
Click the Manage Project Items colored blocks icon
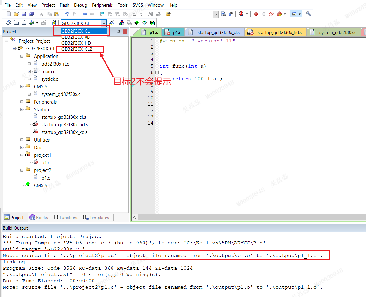pos(122,22)
